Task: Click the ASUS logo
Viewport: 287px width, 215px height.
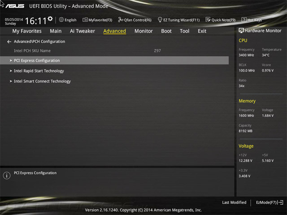Action: tap(15, 6)
